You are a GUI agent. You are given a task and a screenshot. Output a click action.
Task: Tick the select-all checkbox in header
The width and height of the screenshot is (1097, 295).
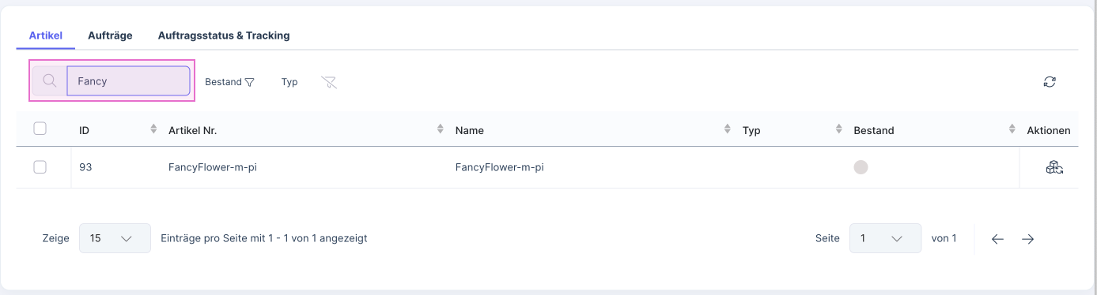pos(40,129)
